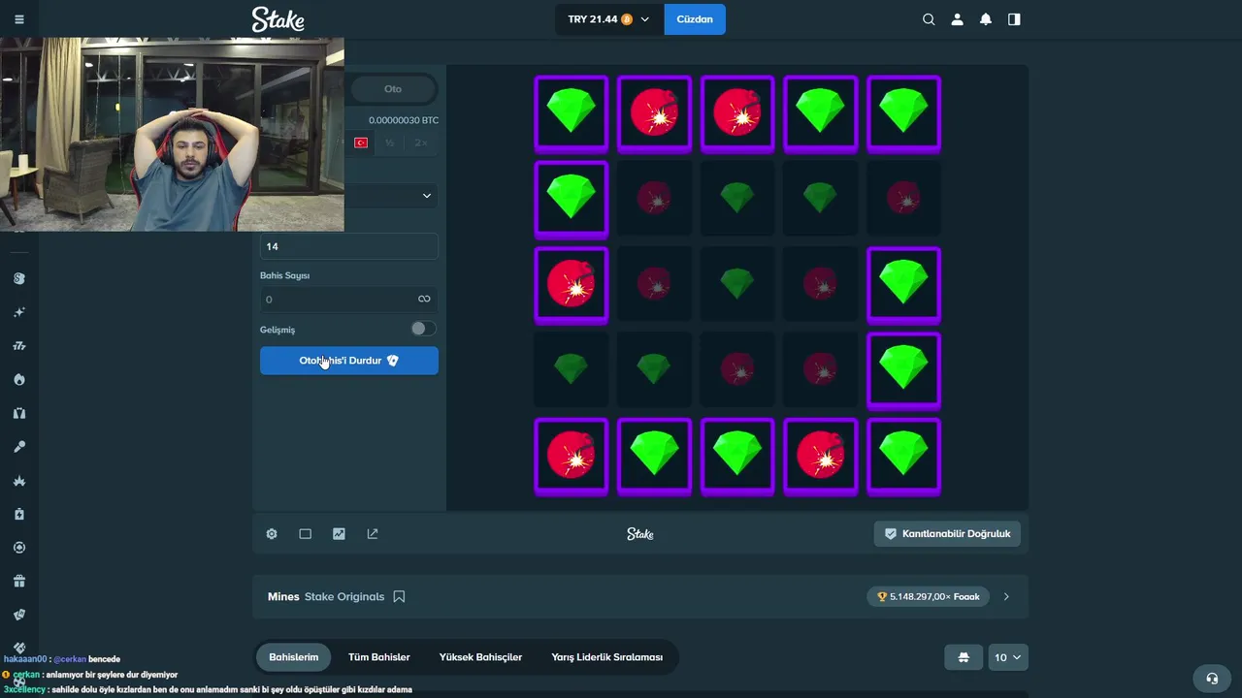This screenshot has height=698, width=1242.
Task: Pop out the game window icon
Action: [x=373, y=534]
